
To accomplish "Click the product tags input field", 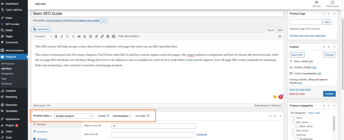I will (x=306, y=22).
